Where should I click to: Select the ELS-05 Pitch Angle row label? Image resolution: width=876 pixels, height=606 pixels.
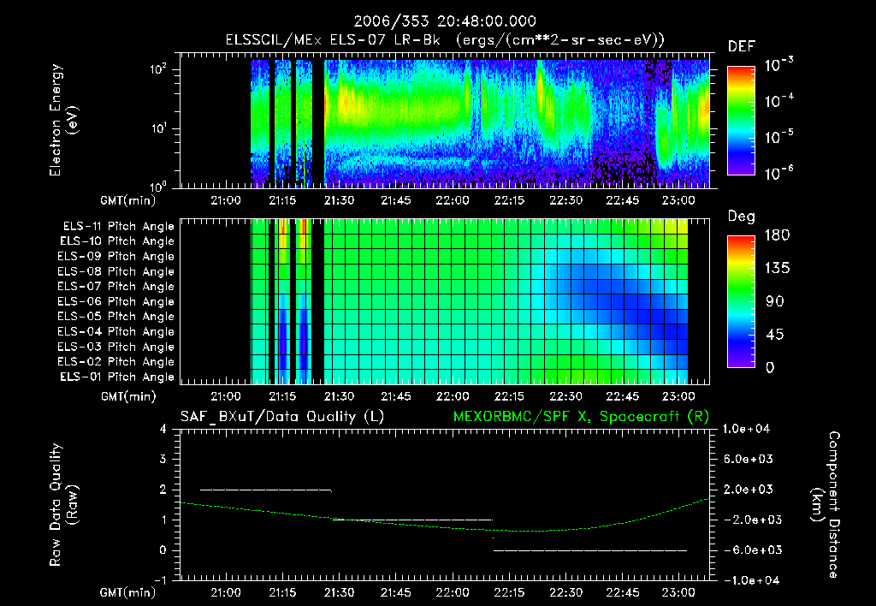click(116, 317)
